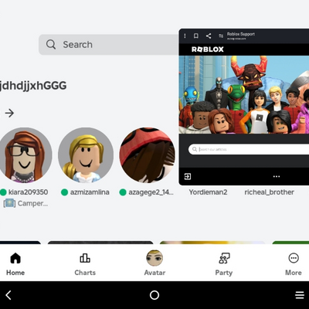
Task: Focus the support articles search field
Action: [249, 149]
